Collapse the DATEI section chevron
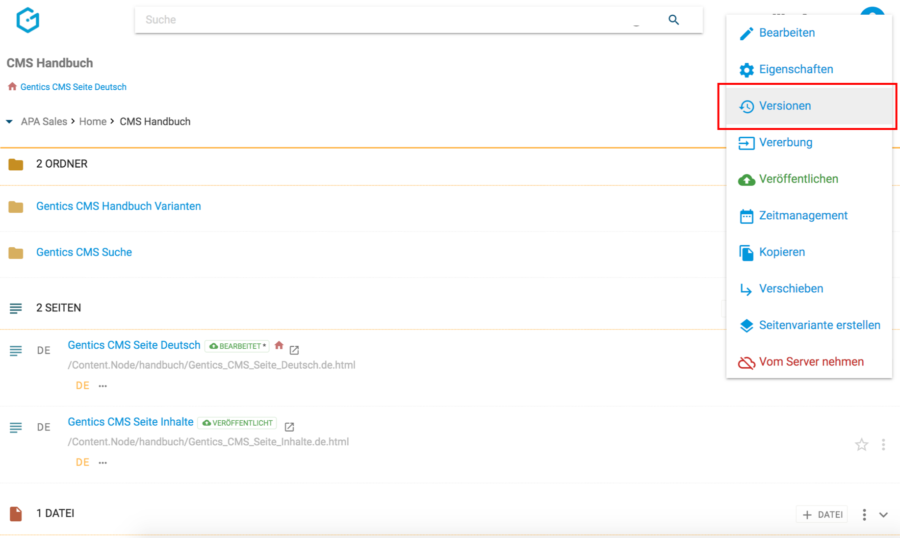The height and width of the screenshot is (538, 900). 883,515
